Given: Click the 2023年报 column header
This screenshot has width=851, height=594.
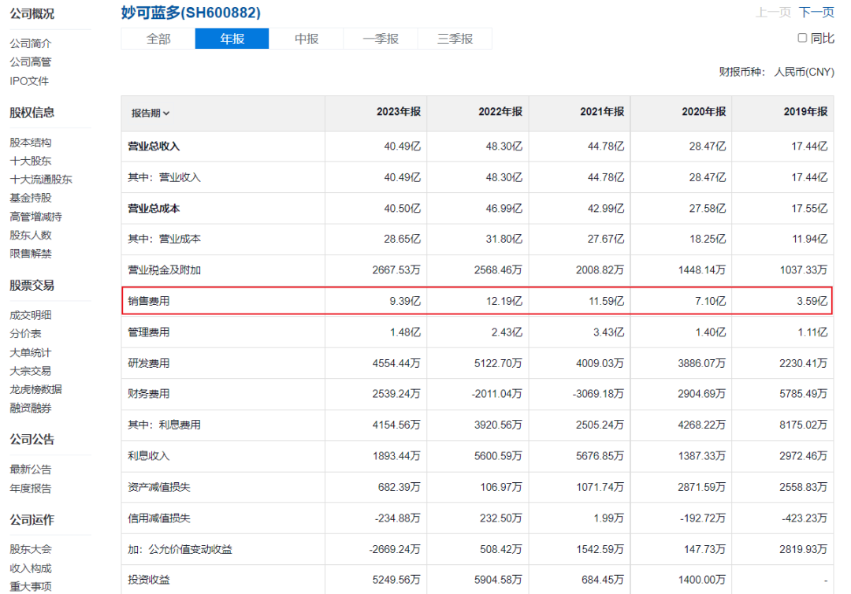Looking at the screenshot, I should pyautogui.click(x=399, y=112).
